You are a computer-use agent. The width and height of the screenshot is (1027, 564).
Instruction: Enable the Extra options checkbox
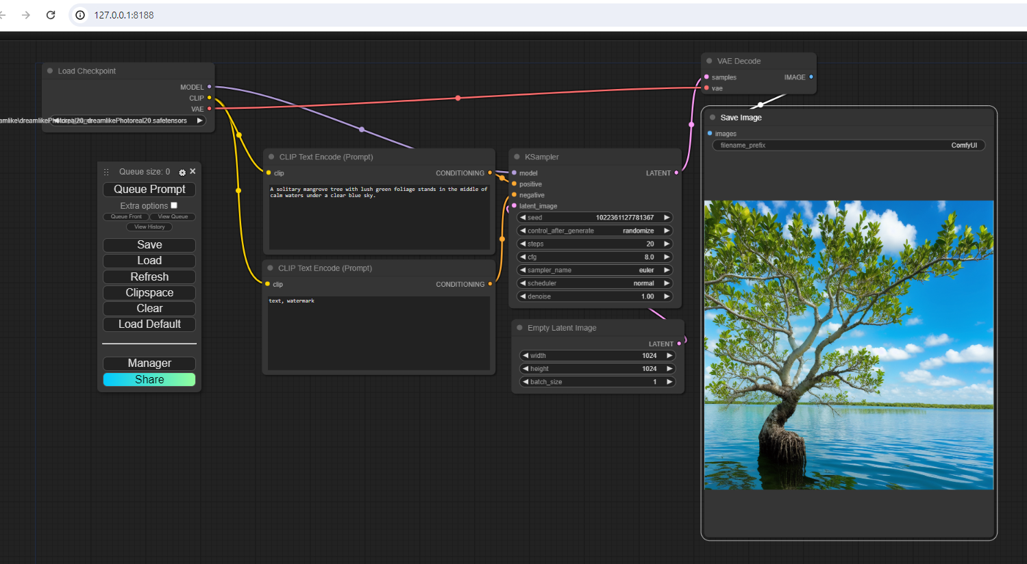click(x=174, y=205)
